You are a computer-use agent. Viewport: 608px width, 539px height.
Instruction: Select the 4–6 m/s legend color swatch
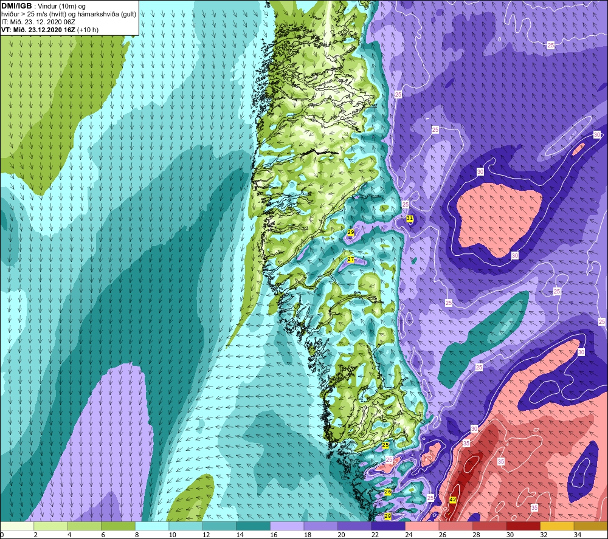click(85, 526)
